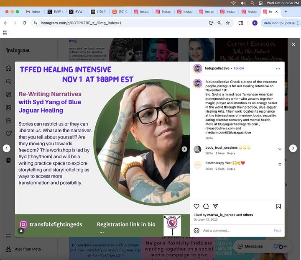The height and width of the screenshot is (260, 301).
Task: Open Reels icon in sidebar
Action: click(8, 108)
